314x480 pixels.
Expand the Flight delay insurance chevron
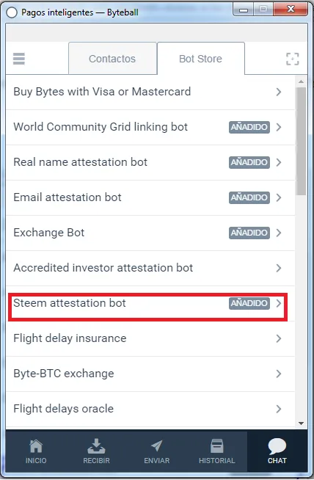(279, 338)
